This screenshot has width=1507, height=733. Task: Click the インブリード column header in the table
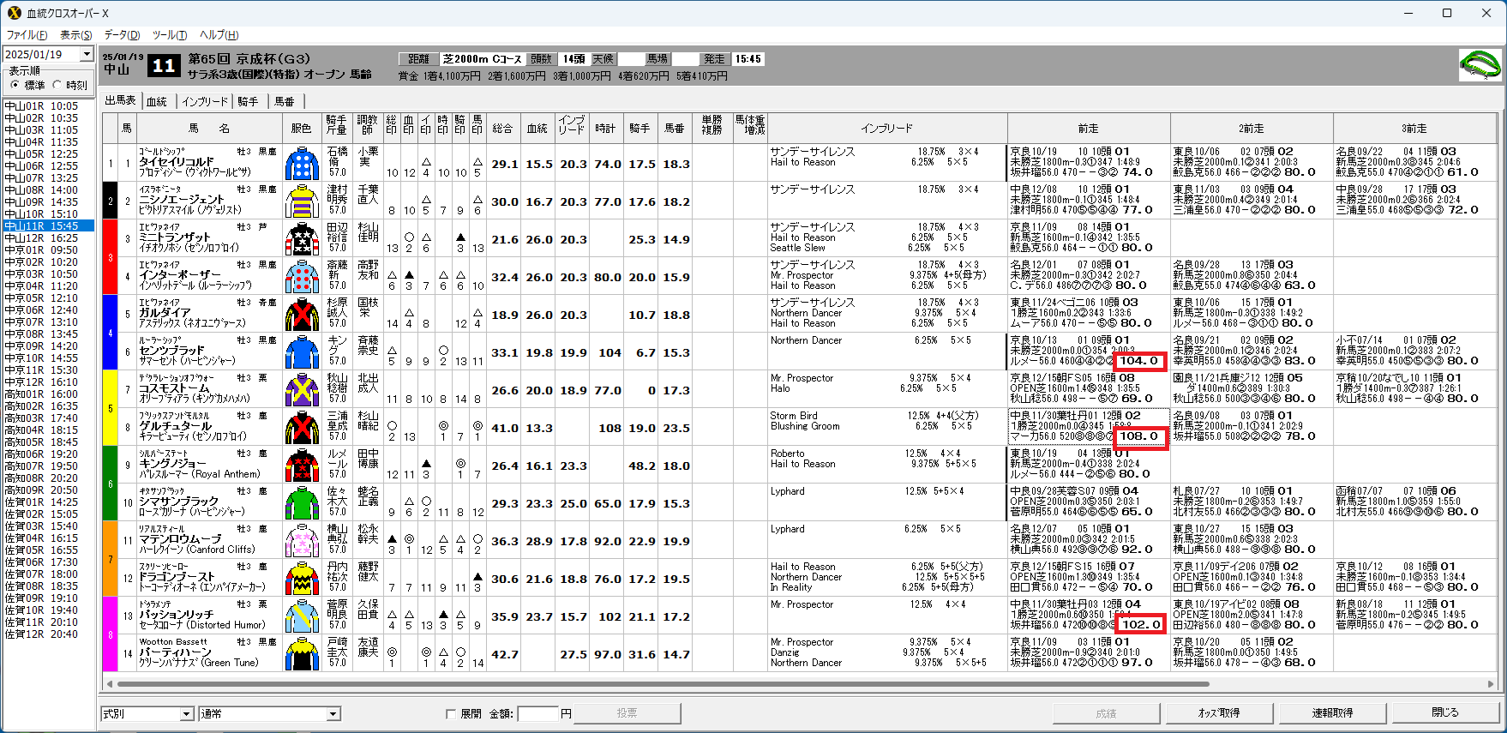coord(887,129)
